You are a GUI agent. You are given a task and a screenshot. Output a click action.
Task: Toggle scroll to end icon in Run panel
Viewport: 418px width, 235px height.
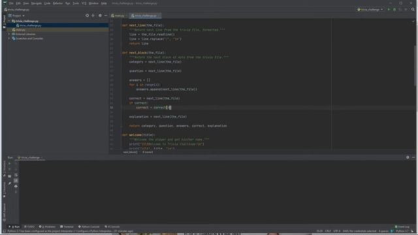pyautogui.click(x=16, y=181)
